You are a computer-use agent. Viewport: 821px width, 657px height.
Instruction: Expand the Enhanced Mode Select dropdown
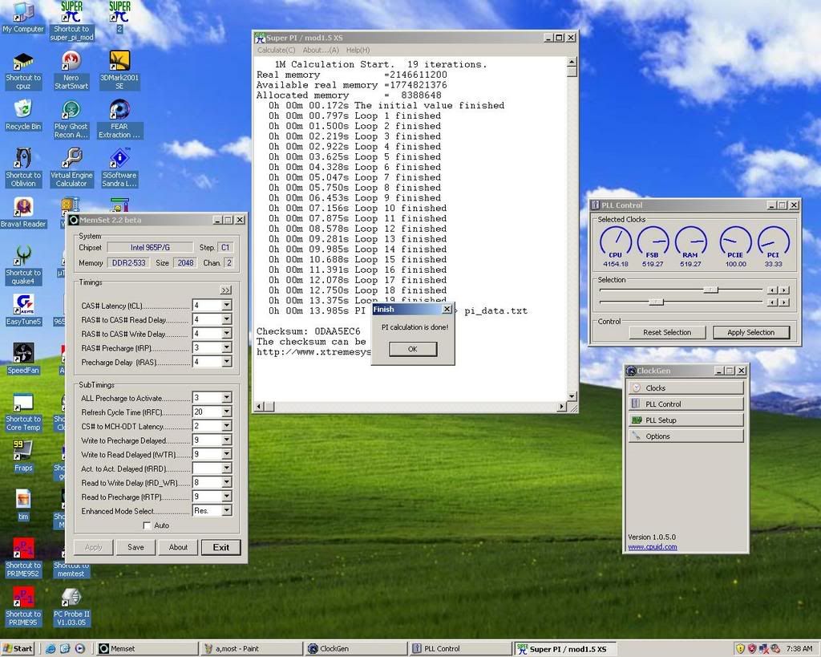(x=226, y=511)
